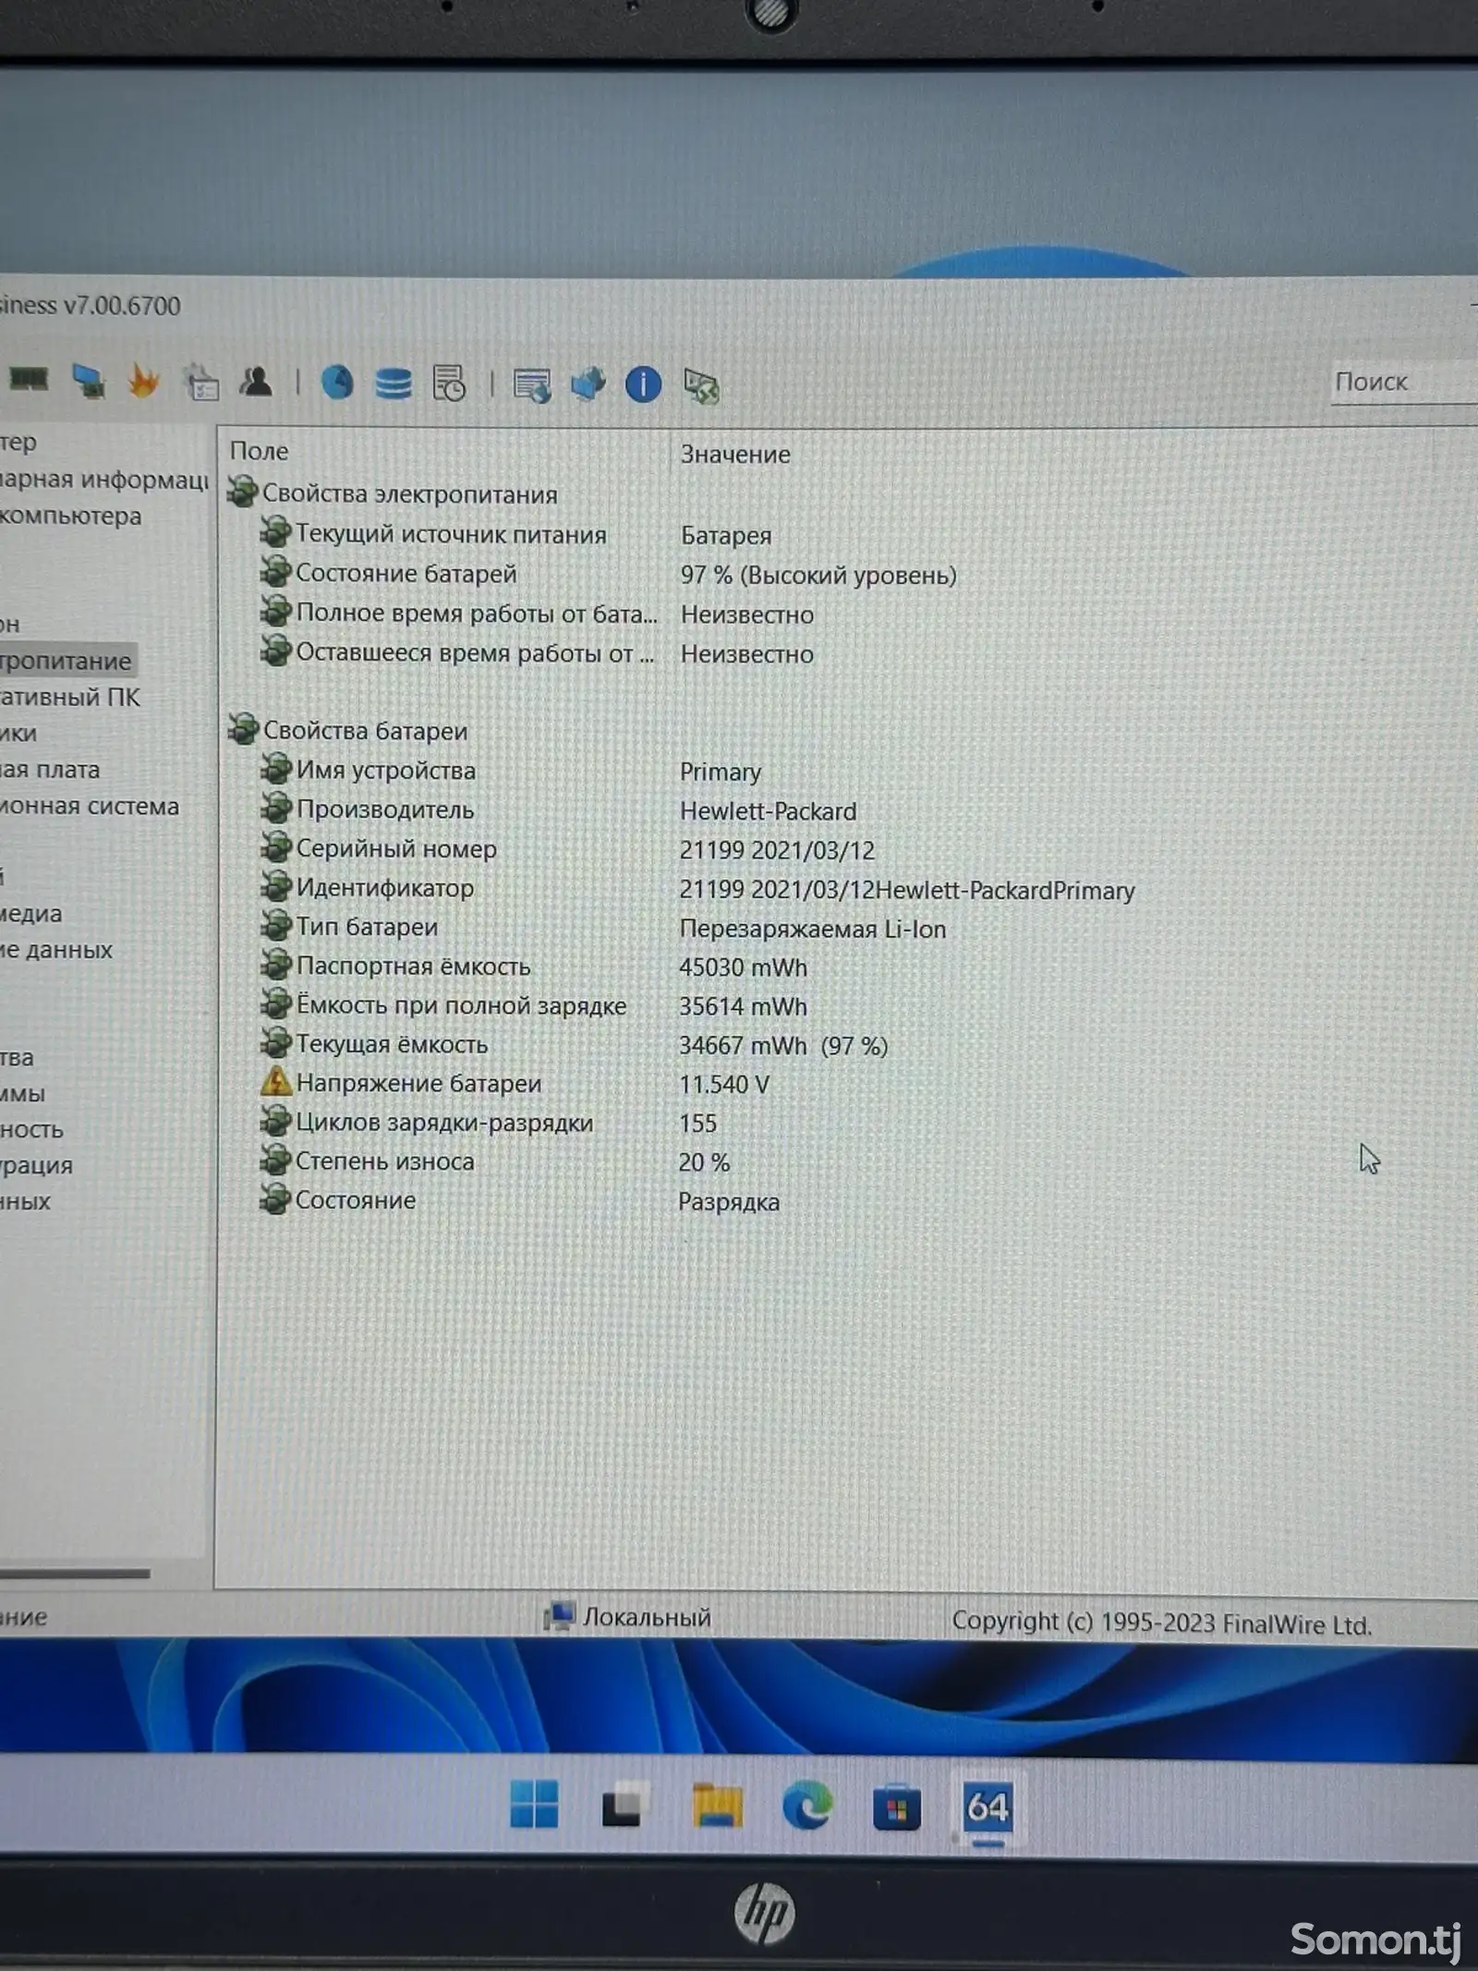
Task: Launch monitor diagnostics toolbar icon
Action: tap(89, 382)
